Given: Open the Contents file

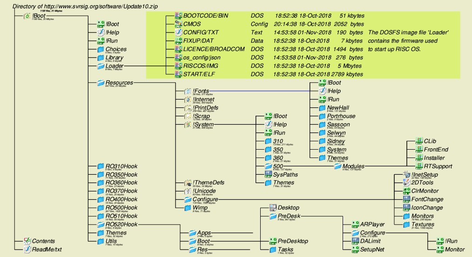Looking at the screenshot, I should coord(27,241).
